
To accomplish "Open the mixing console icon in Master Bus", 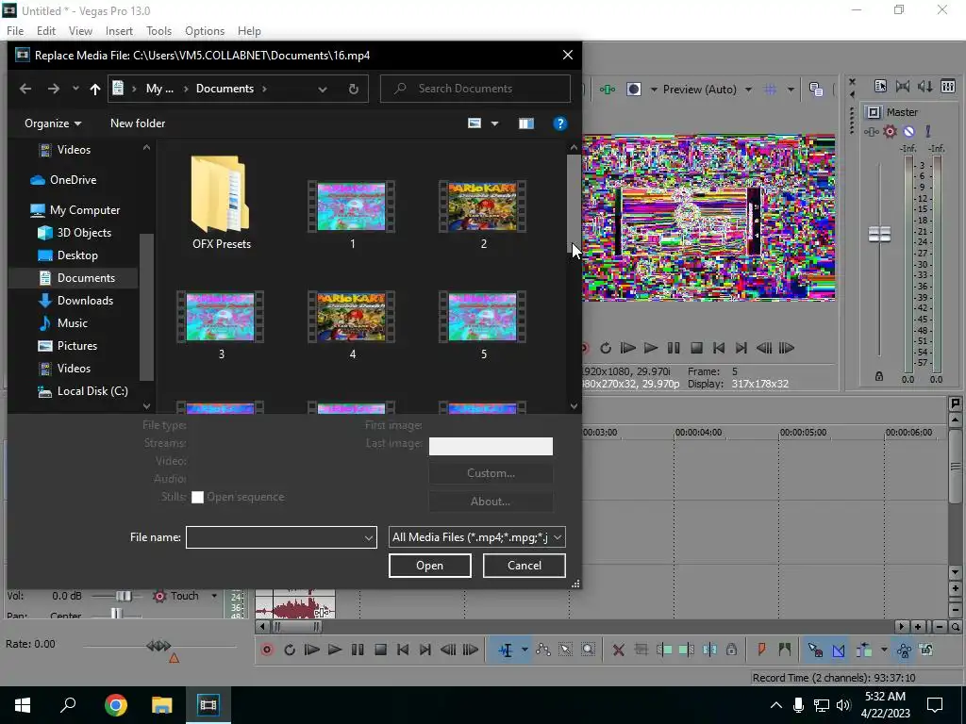I will click(x=948, y=86).
